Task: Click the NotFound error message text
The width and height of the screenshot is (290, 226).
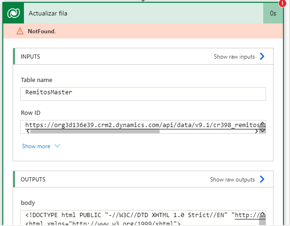Action: pyautogui.click(x=42, y=31)
